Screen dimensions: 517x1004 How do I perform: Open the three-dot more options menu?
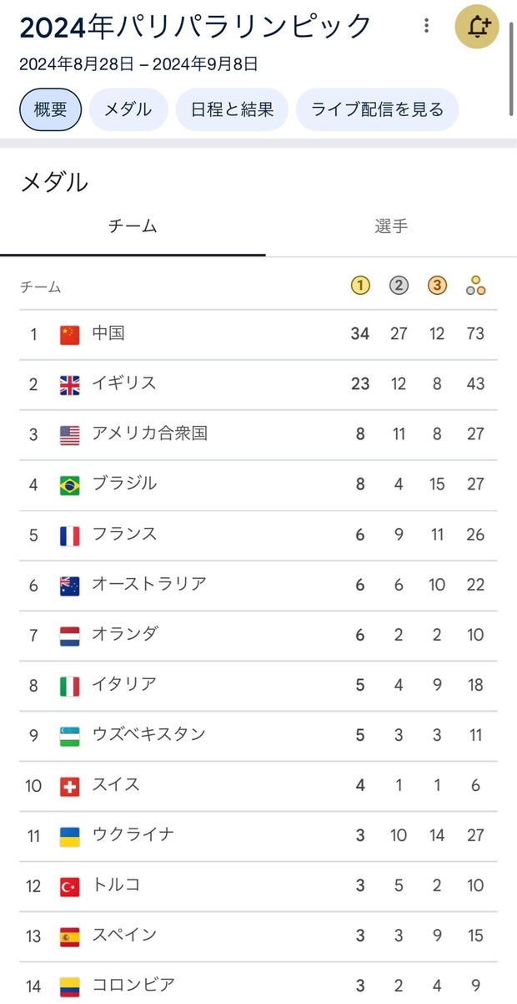tap(427, 26)
